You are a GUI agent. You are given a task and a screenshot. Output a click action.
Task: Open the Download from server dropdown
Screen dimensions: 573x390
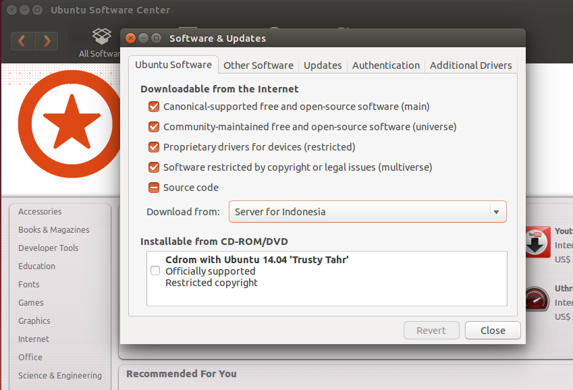368,212
